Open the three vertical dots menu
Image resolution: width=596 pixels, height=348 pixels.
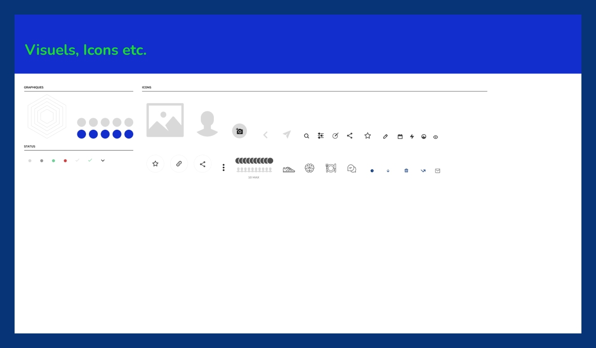click(224, 168)
